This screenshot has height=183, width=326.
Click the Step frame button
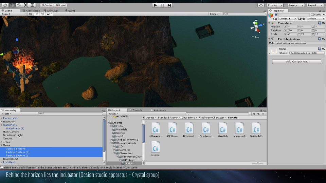(169, 5)
